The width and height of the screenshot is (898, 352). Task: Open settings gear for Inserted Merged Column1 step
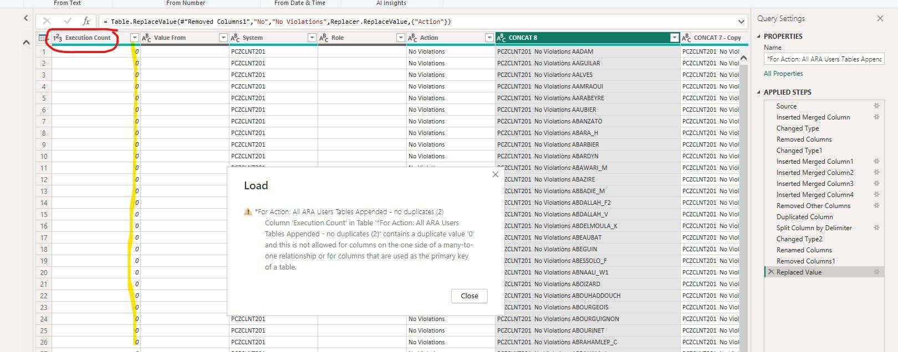[x=876, y=161]
